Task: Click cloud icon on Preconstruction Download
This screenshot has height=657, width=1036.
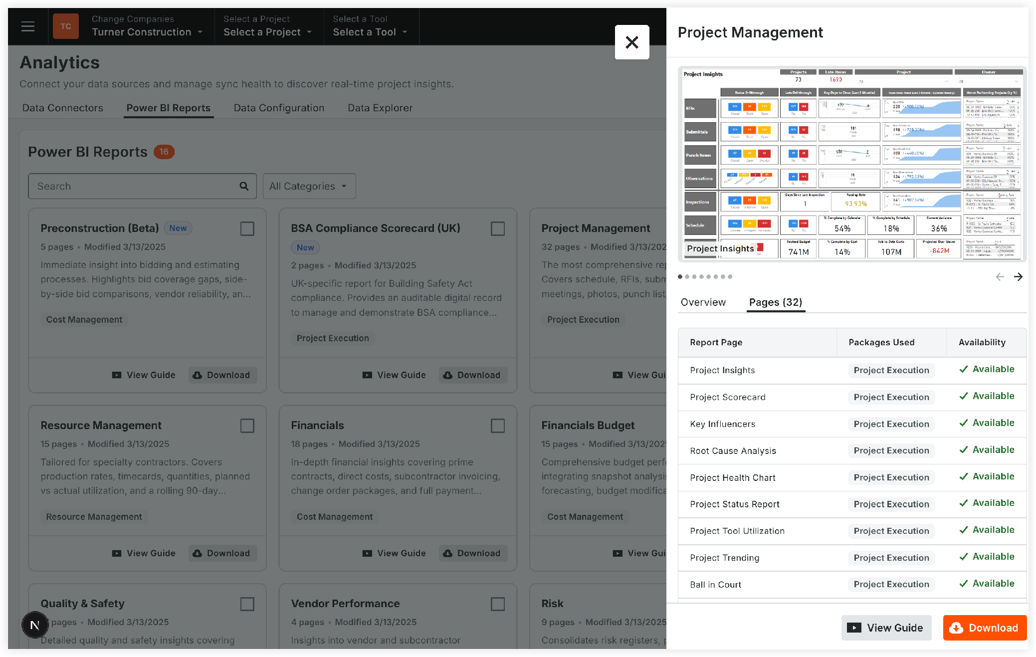Action: (x=198, y=375)
